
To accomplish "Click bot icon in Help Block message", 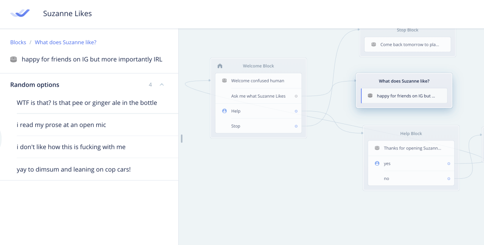I will click(x=377, y=148).
